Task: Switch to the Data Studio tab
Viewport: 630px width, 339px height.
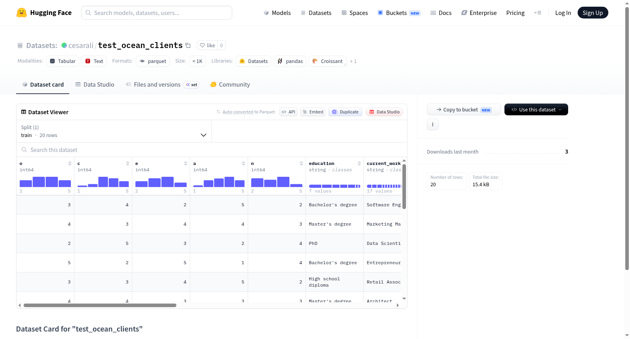Action: [95, 85]
